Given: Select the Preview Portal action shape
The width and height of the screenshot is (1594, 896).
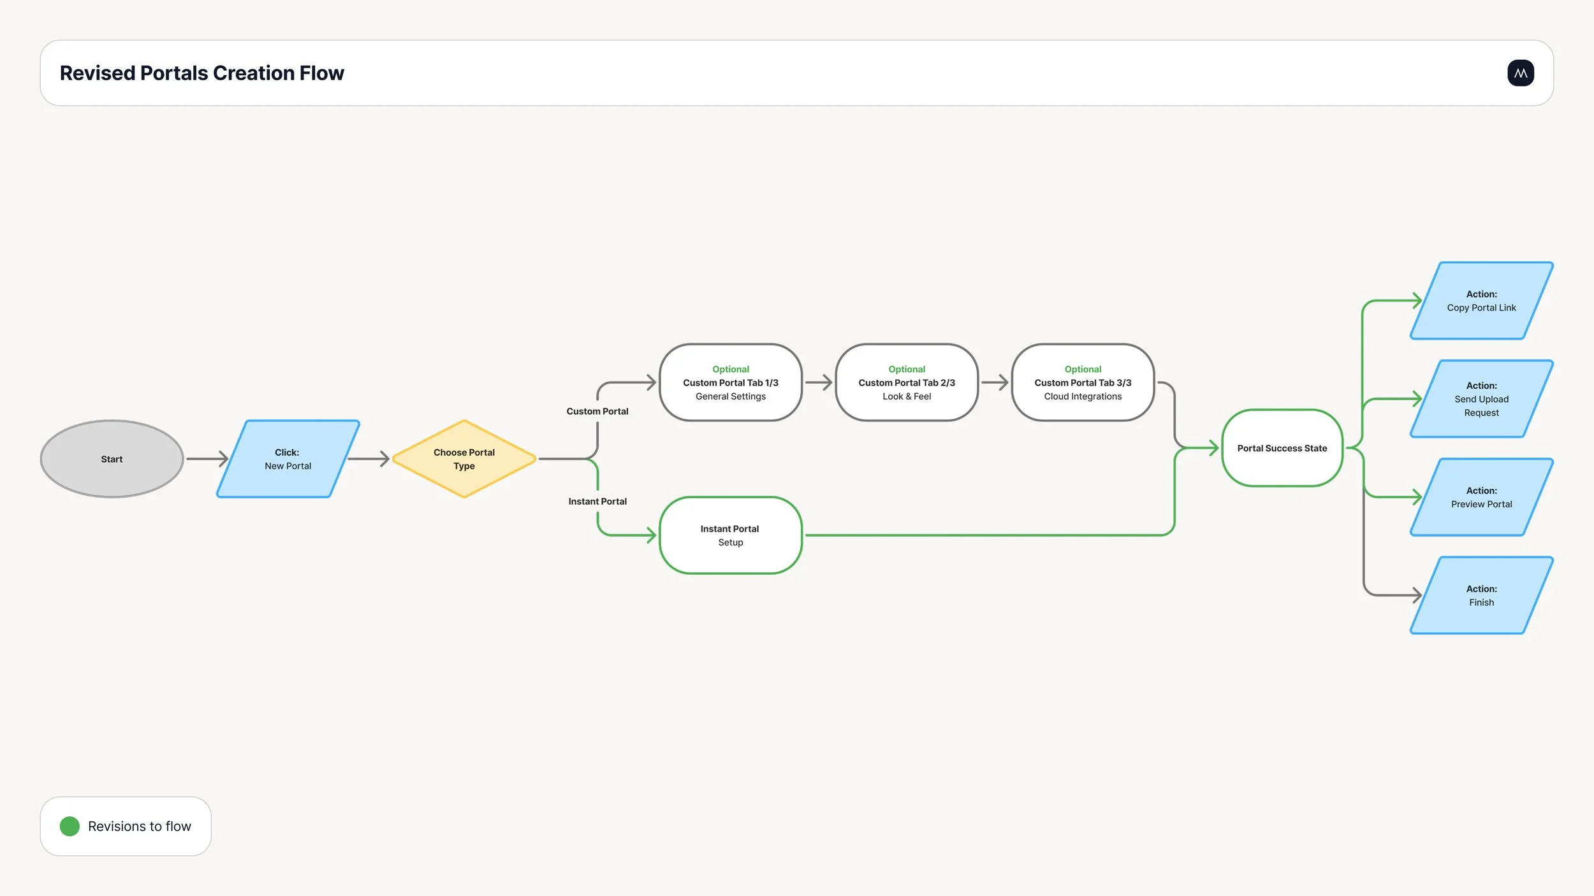Looking at the screenshot, I should pyautogui.click(x=1481, y=497).
